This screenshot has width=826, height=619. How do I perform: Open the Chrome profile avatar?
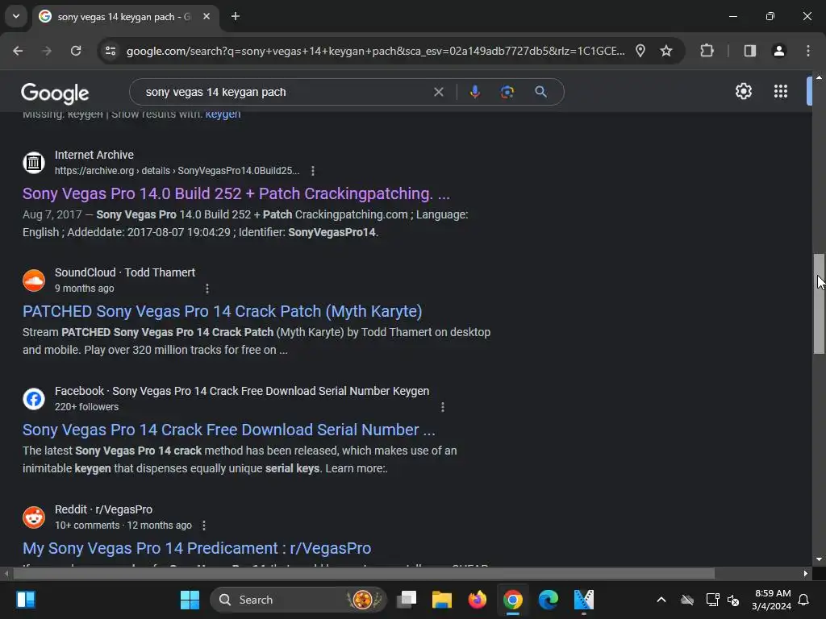point(778,51)
